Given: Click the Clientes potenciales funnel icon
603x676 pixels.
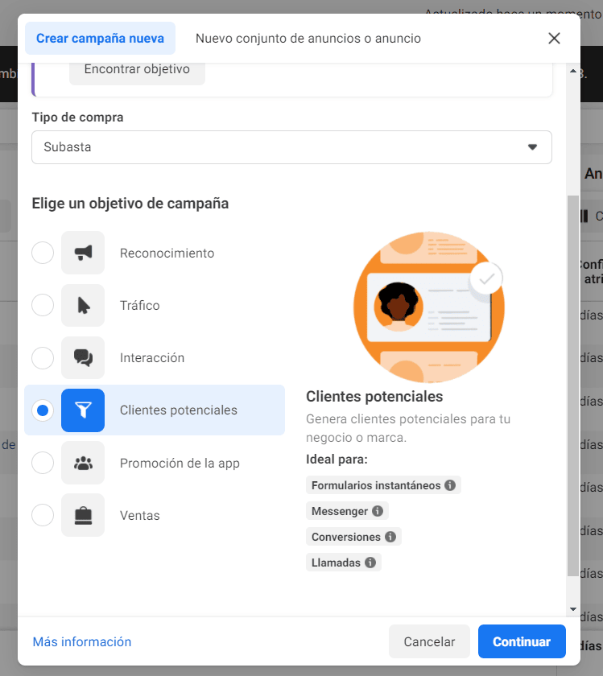Looking at the screenshot, I should [x=83, y=410].
